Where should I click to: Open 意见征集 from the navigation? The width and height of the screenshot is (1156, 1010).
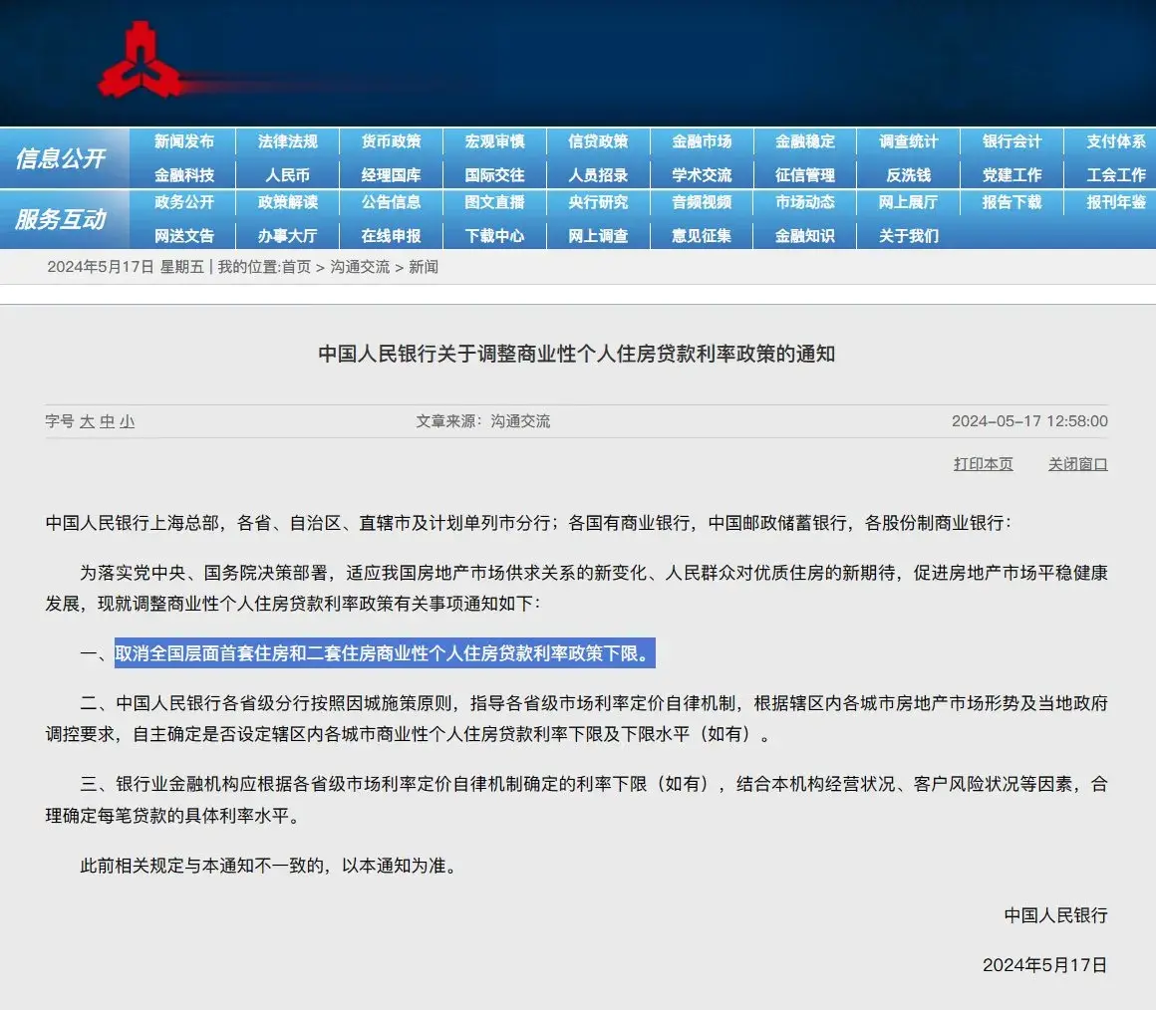[x=703, y=235]
